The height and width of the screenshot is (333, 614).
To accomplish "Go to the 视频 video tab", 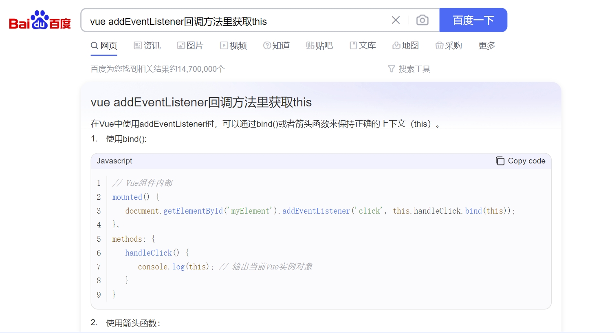I will click(x=233, y=46).
